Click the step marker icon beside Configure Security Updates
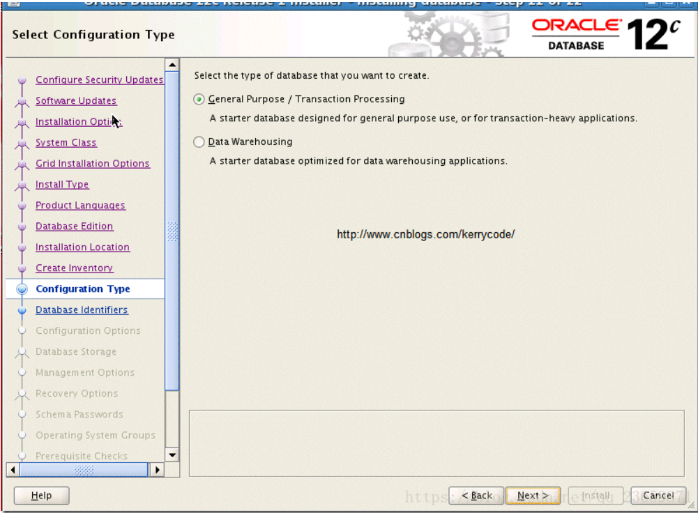Viewport: 698px width, 513px height. pyautogui.click(x=22, y=80)
